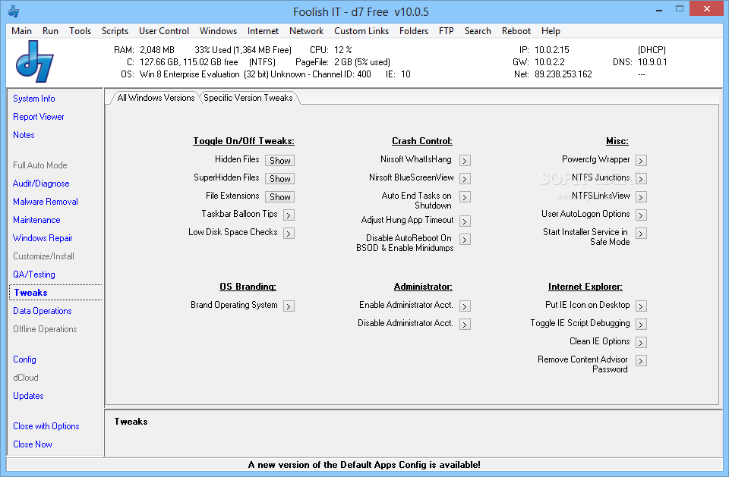Screen dimensions: 729x477
Task: Open Maintenance section
Action: 36,220
